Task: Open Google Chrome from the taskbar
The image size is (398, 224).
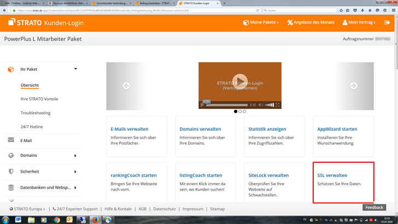Action: pyautogui.click(x=57, y=220)
